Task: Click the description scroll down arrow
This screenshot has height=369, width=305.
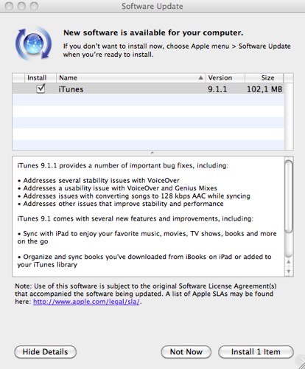Action: [x=289, y=272]
